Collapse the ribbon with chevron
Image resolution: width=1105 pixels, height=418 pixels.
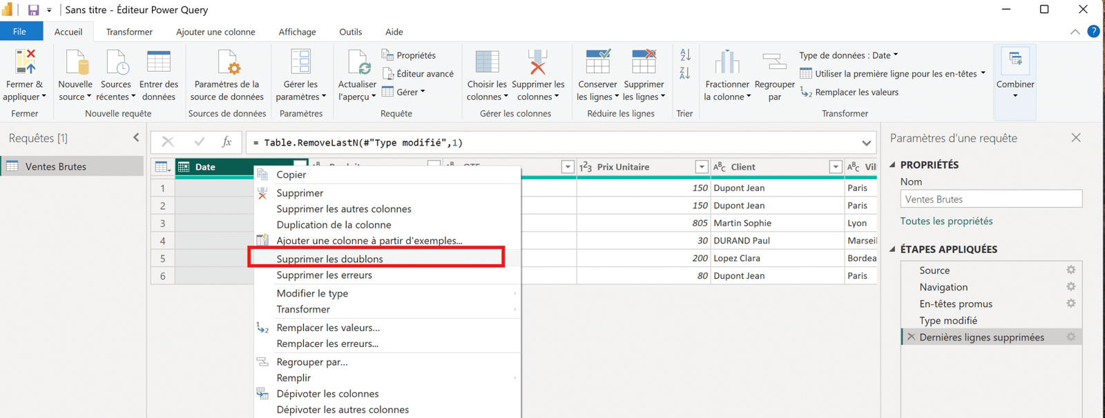1075,32
